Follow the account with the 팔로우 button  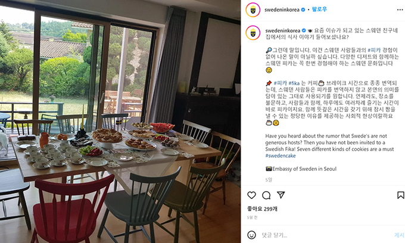pos(319,10)
